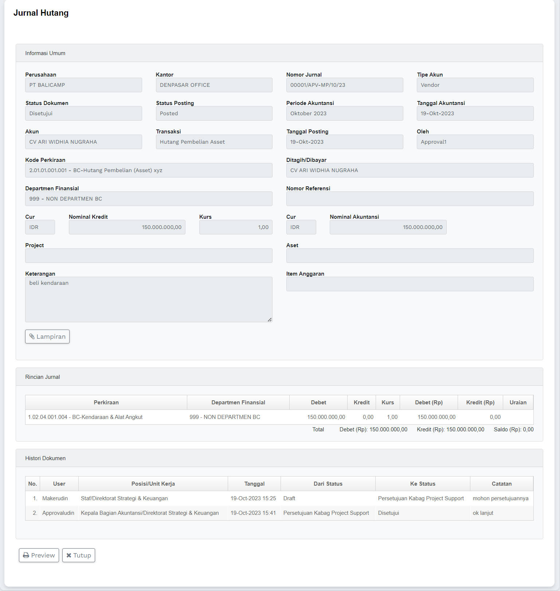Open the Lampiran attachments button
The image size is (560, 591).
(47, 337)
